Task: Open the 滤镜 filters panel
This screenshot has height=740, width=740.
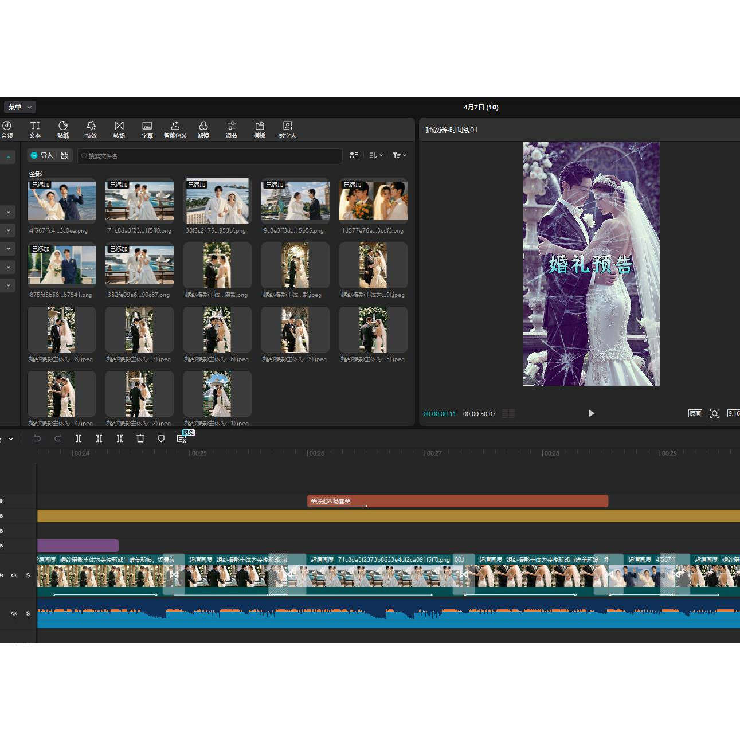Action: 203,130
